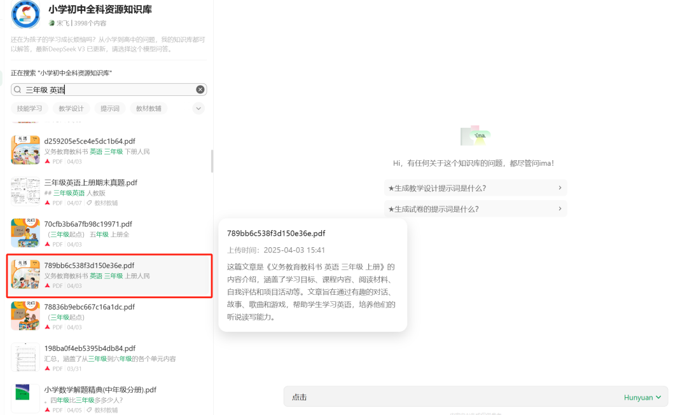Click the 小学初中全科资源知识库 title link

click(104, 10)
